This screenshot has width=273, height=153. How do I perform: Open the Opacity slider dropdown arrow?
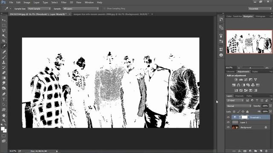pos(270,106)
